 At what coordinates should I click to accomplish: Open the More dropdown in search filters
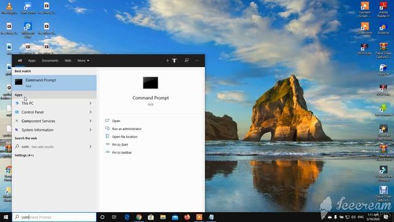(x=83, y=60)
